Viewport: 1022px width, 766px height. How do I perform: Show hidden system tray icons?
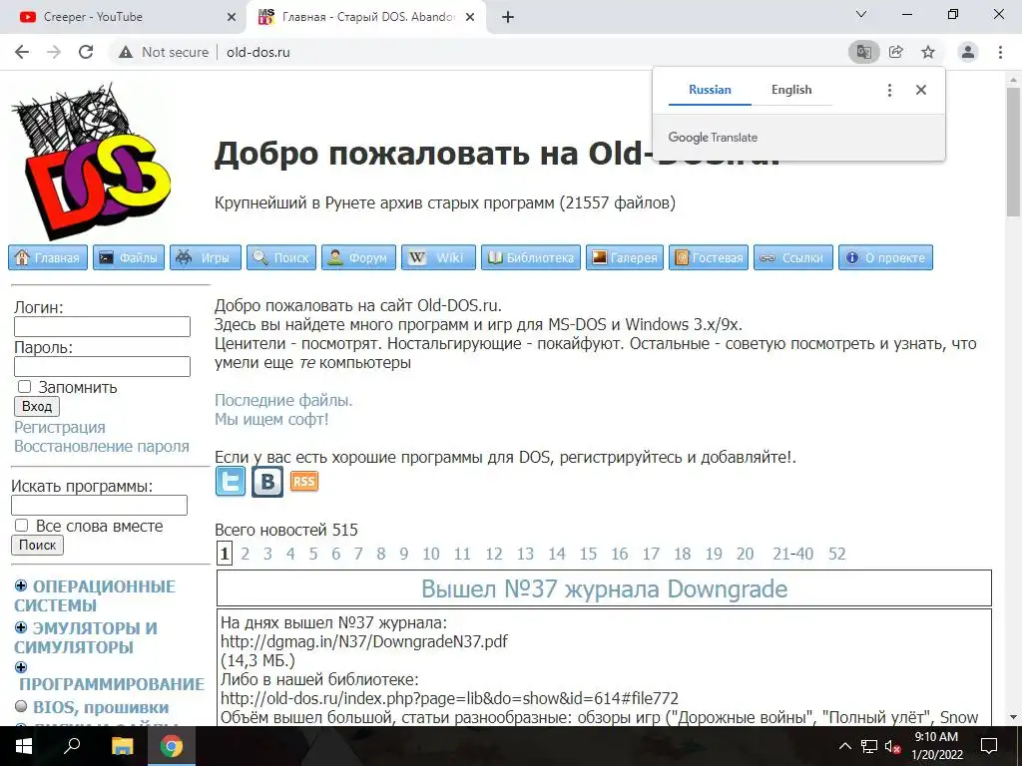tap(844, 746)
